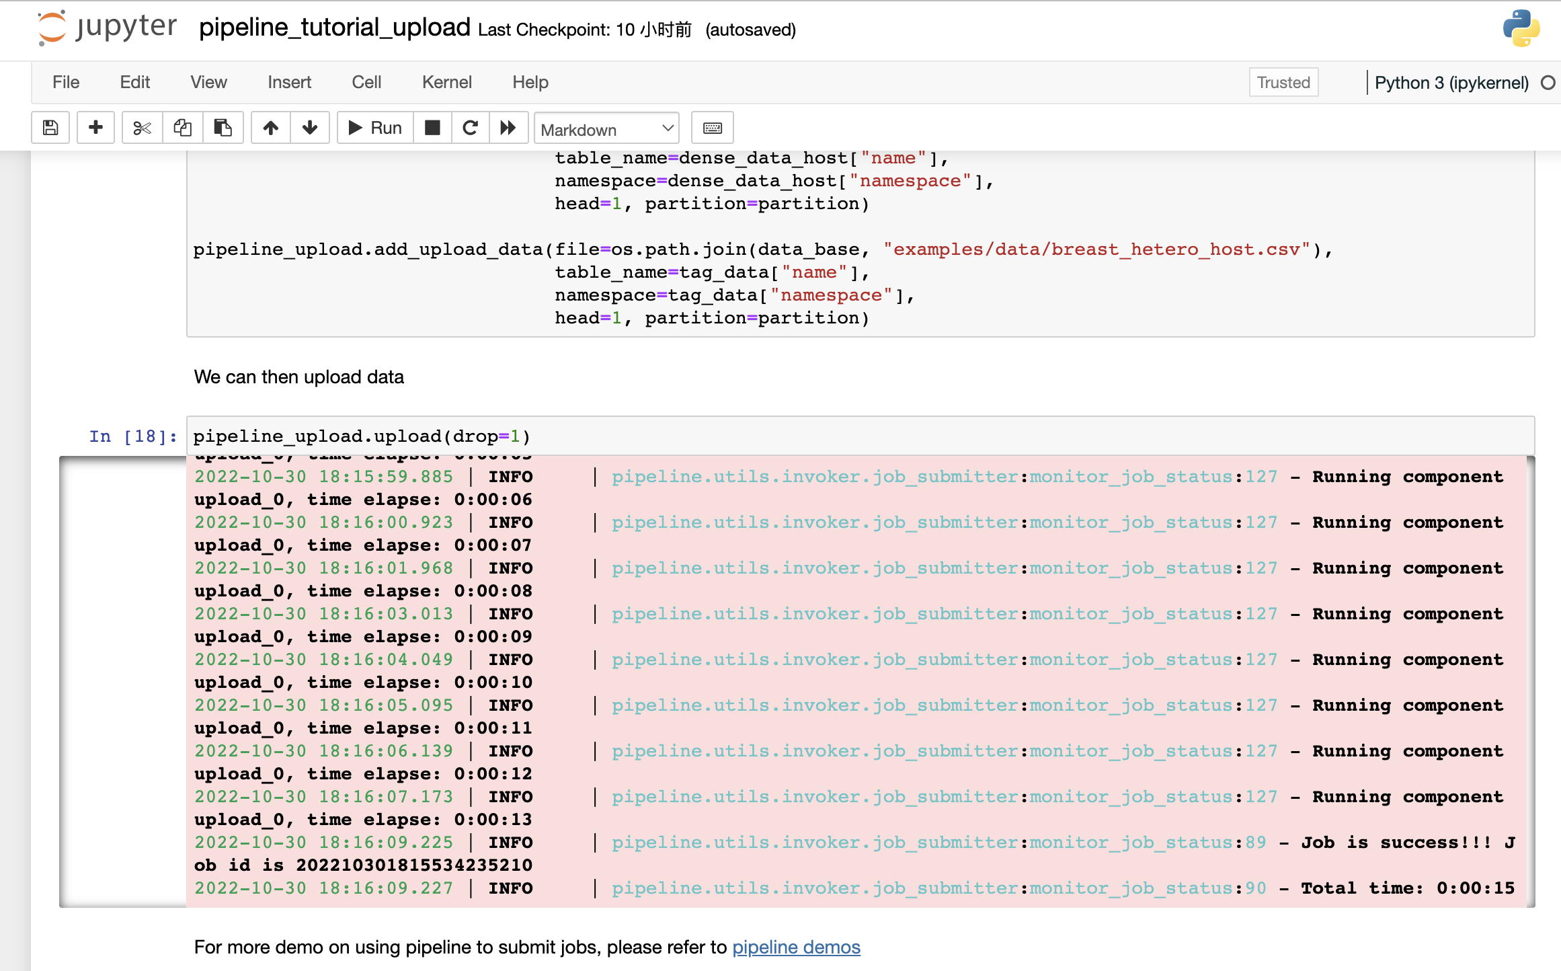Screen dimensions: 1561x971
Task: Open the View menu
Action: [x=208, y=82]
